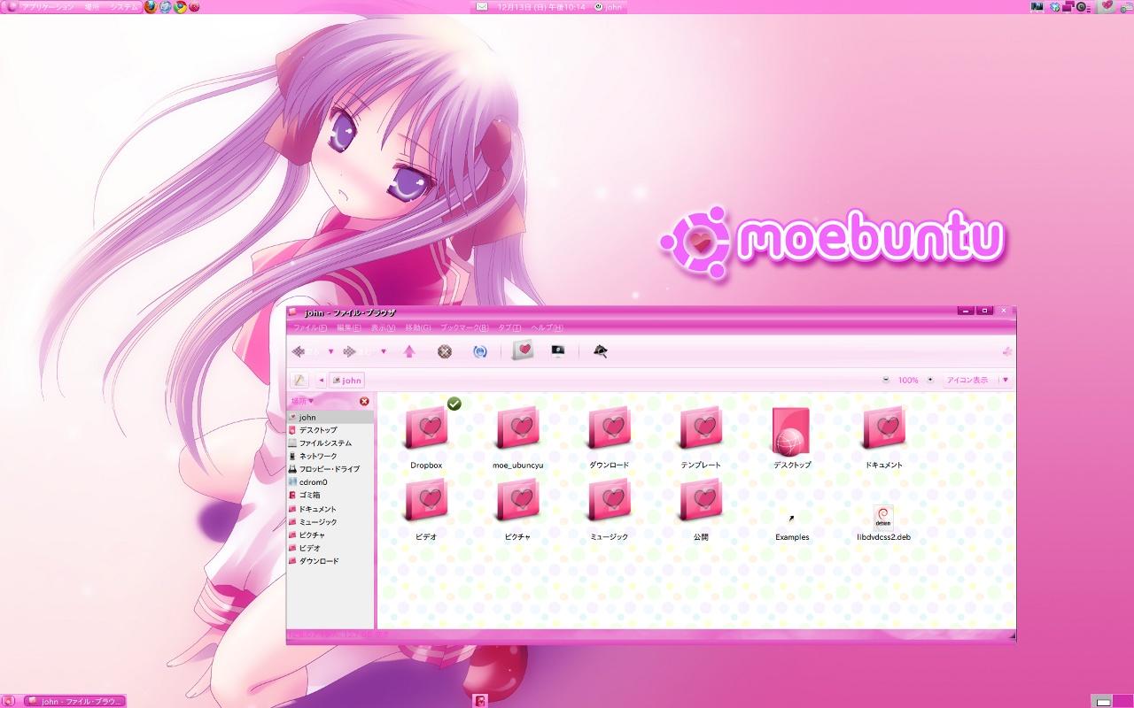Click the john path bar button

[347, 381]
